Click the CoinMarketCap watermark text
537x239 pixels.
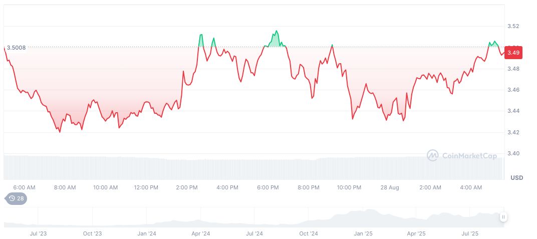469,156
